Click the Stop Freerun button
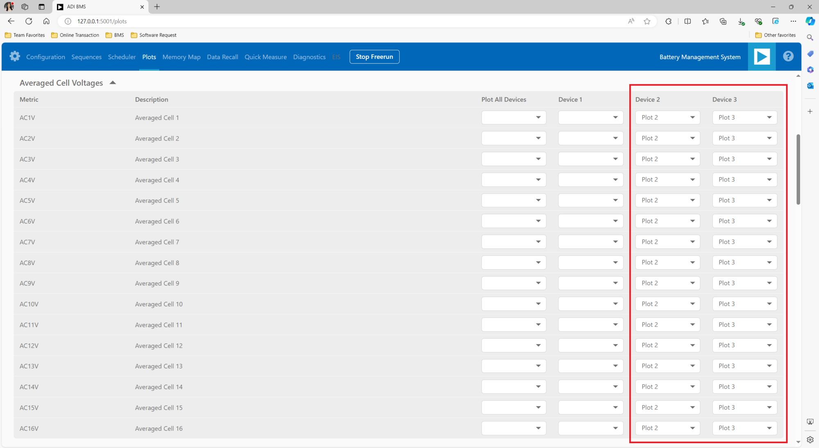819x448 pixels. (374, 56)
